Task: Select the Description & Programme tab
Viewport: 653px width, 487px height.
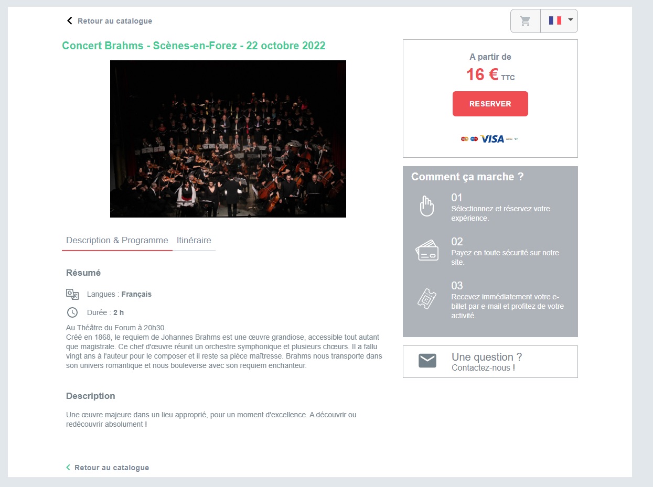Action: (x=117, y=241)
